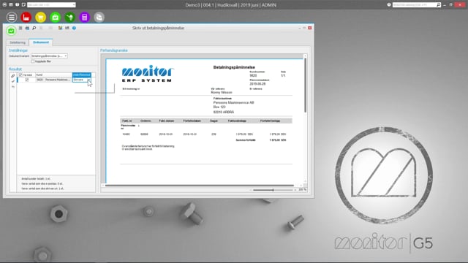
Task: Click the green briefcase icon in the reminder window
Action: (x=11, y=31)
